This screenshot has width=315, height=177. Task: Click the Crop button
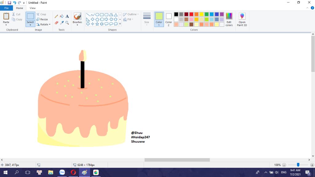pyautogui.click(x=42, y=14)
